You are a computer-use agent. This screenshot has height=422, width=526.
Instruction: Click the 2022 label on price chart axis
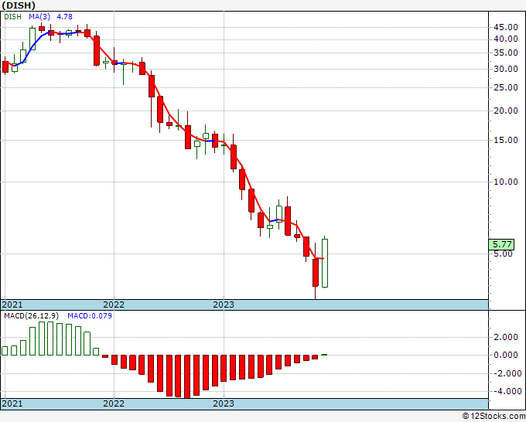tap(114, 305)
